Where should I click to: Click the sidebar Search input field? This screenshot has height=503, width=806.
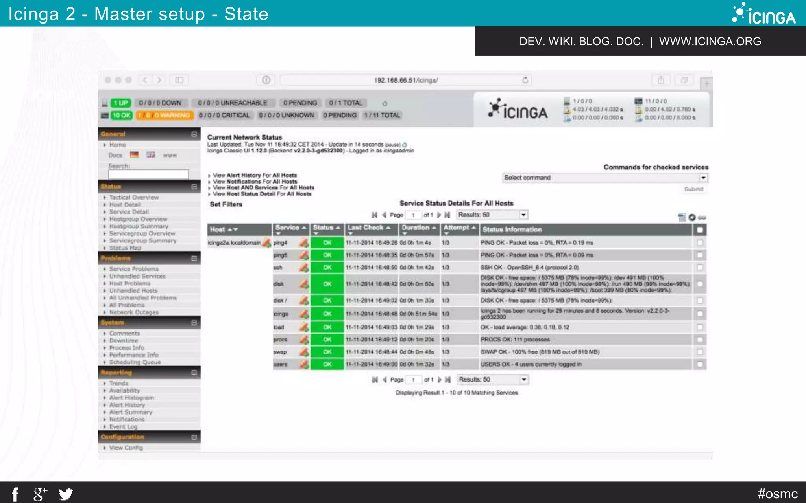[x=148, y=174]
